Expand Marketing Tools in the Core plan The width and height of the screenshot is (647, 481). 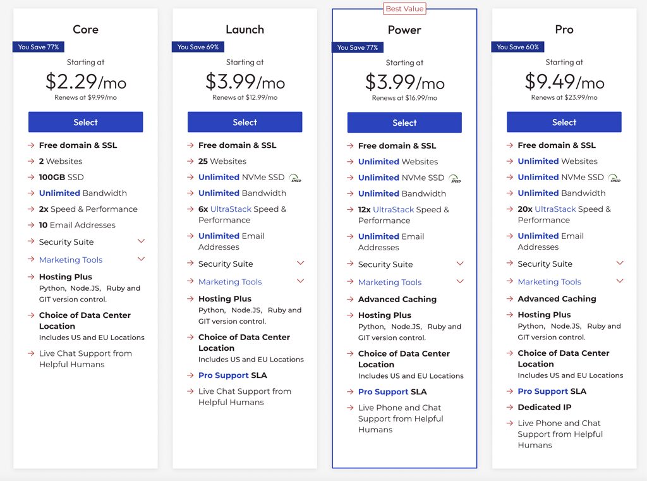[141, 259]
